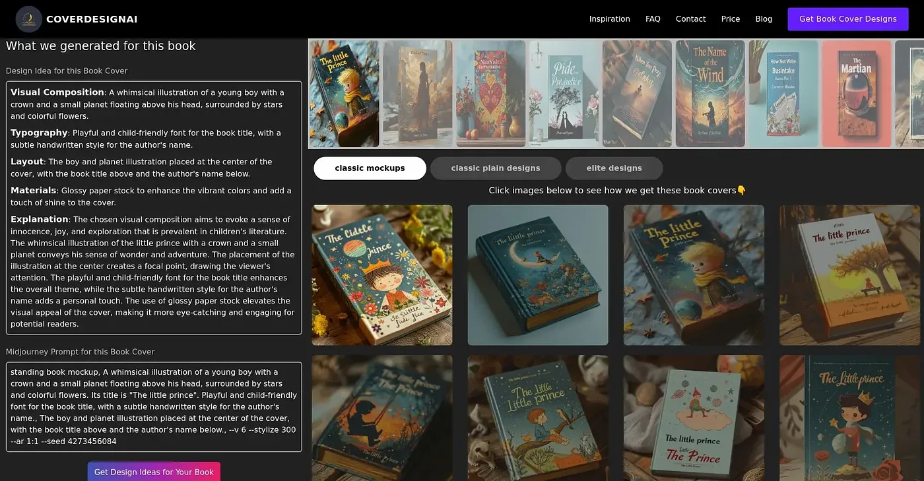Open the floral crowned-boy mockup image
Image resolution: width=924 pixels, height=481 pixels.
[x=382, y=275]
